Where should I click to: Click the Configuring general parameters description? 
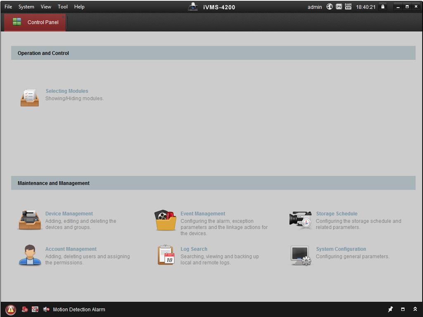353,256
